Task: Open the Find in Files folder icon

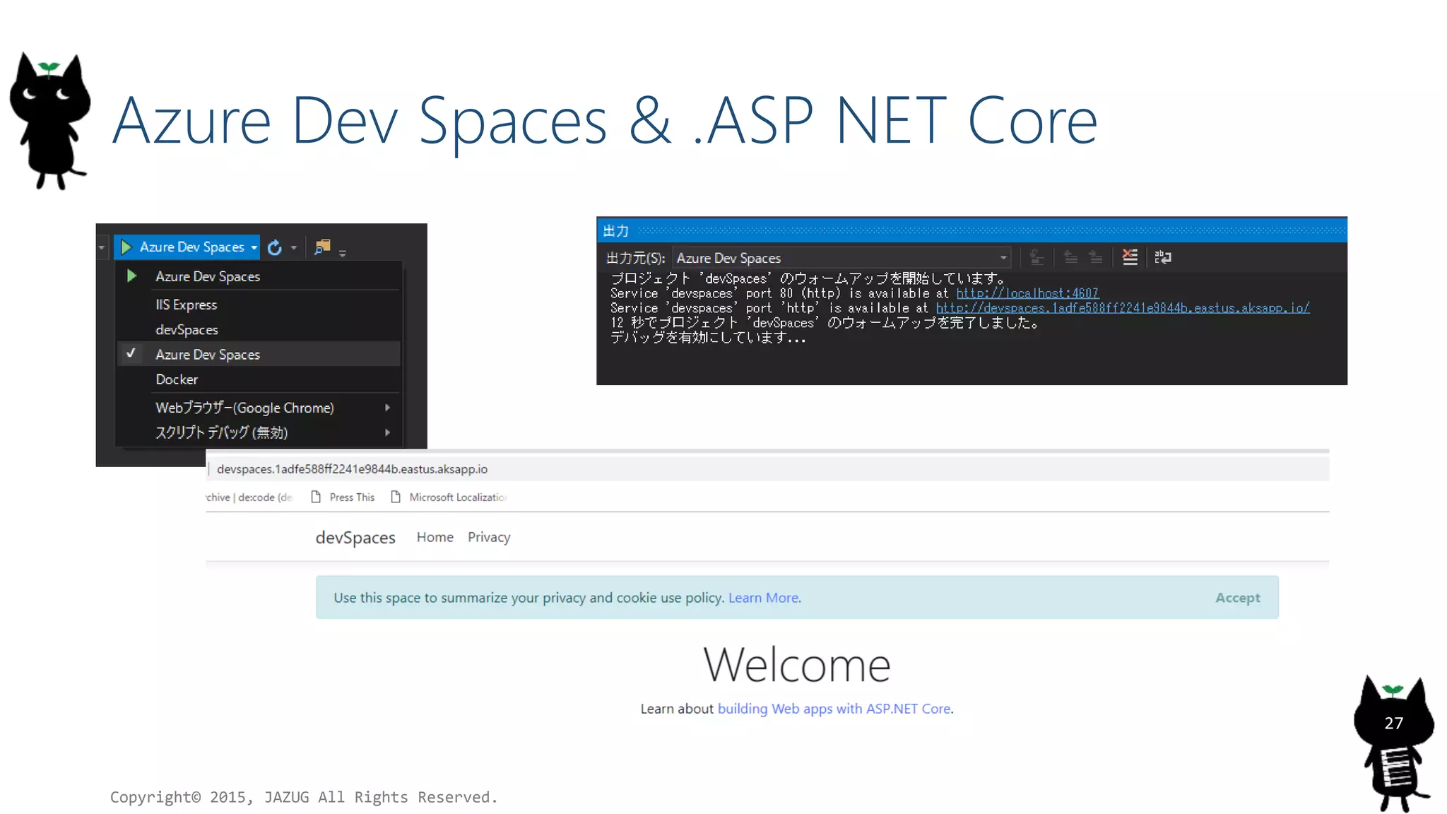Action: (322, 247)
